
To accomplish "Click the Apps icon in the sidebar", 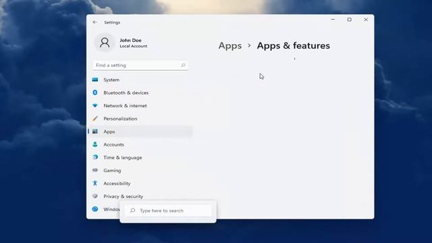I will [x=95, y=132].
